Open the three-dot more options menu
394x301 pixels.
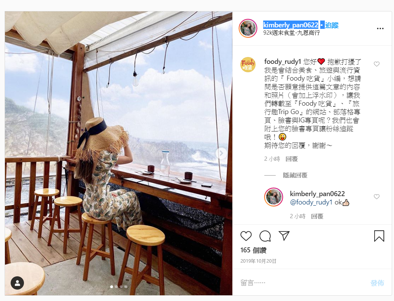(x=380, y=29)
